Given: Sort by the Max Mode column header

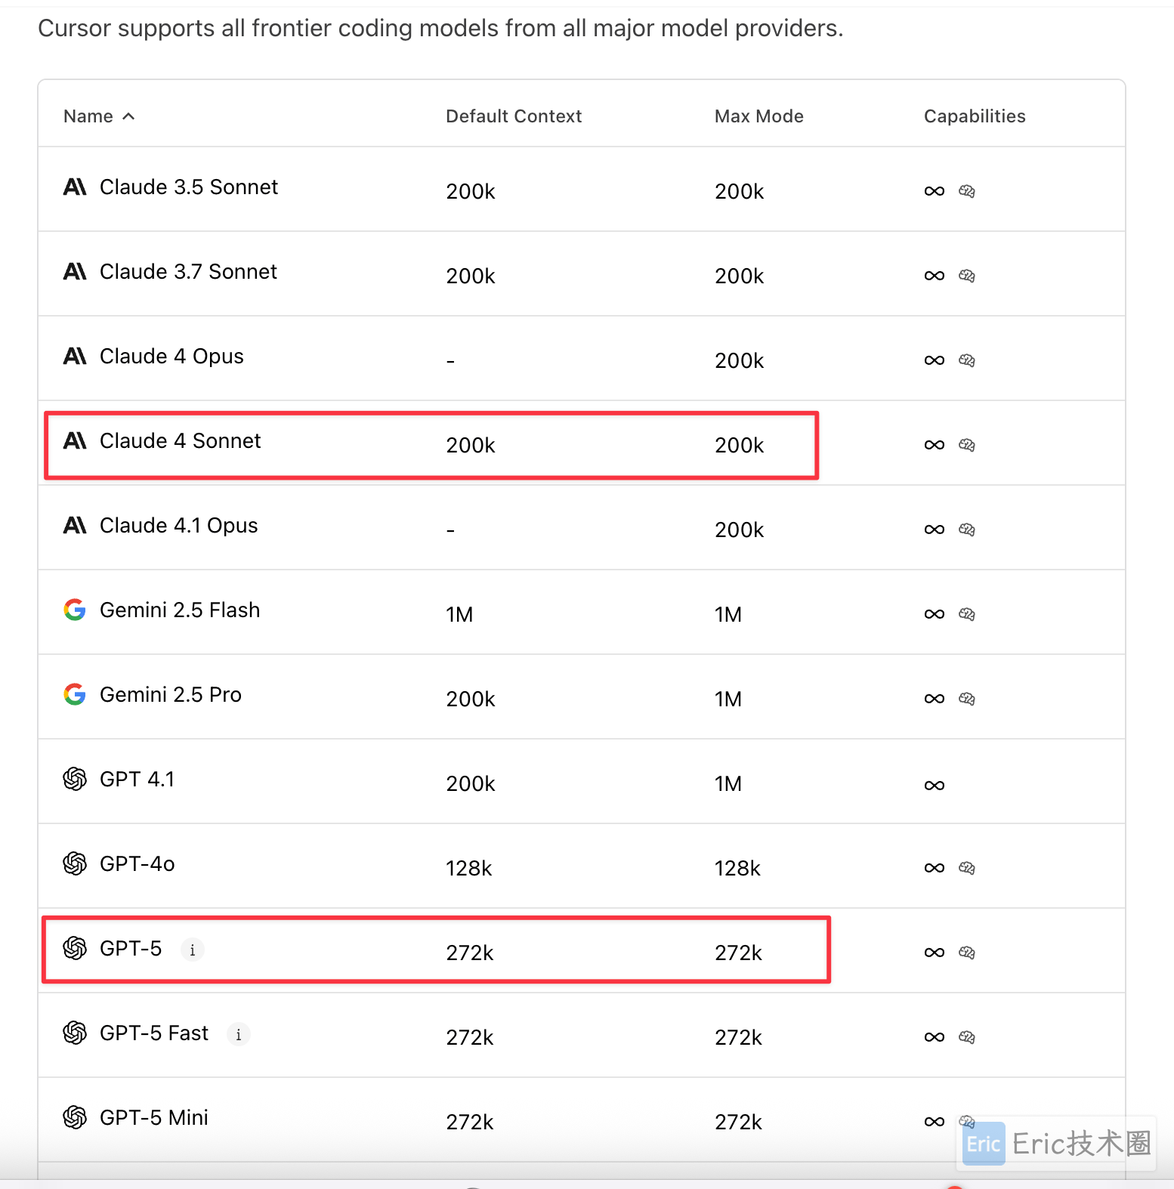Looking at the screenshot, I should click(x=759, y=116).
